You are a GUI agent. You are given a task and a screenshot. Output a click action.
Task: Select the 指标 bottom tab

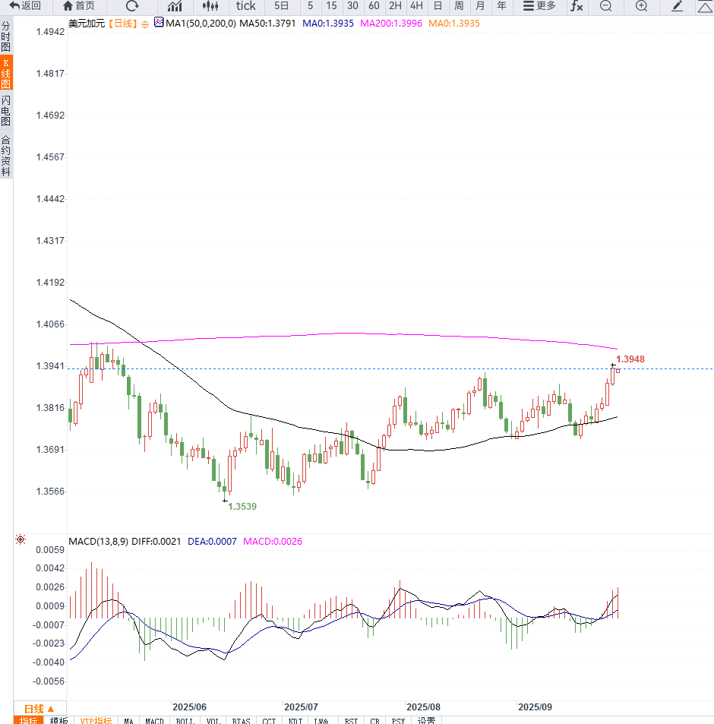coord(29,720)
